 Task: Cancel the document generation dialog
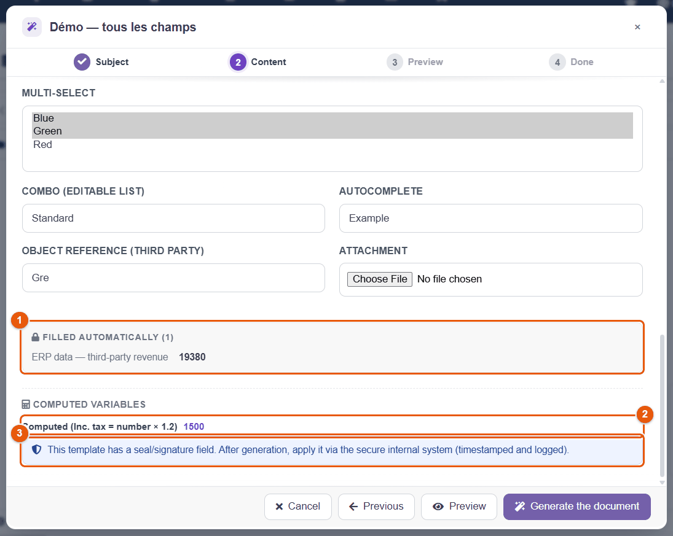[298, 507]
